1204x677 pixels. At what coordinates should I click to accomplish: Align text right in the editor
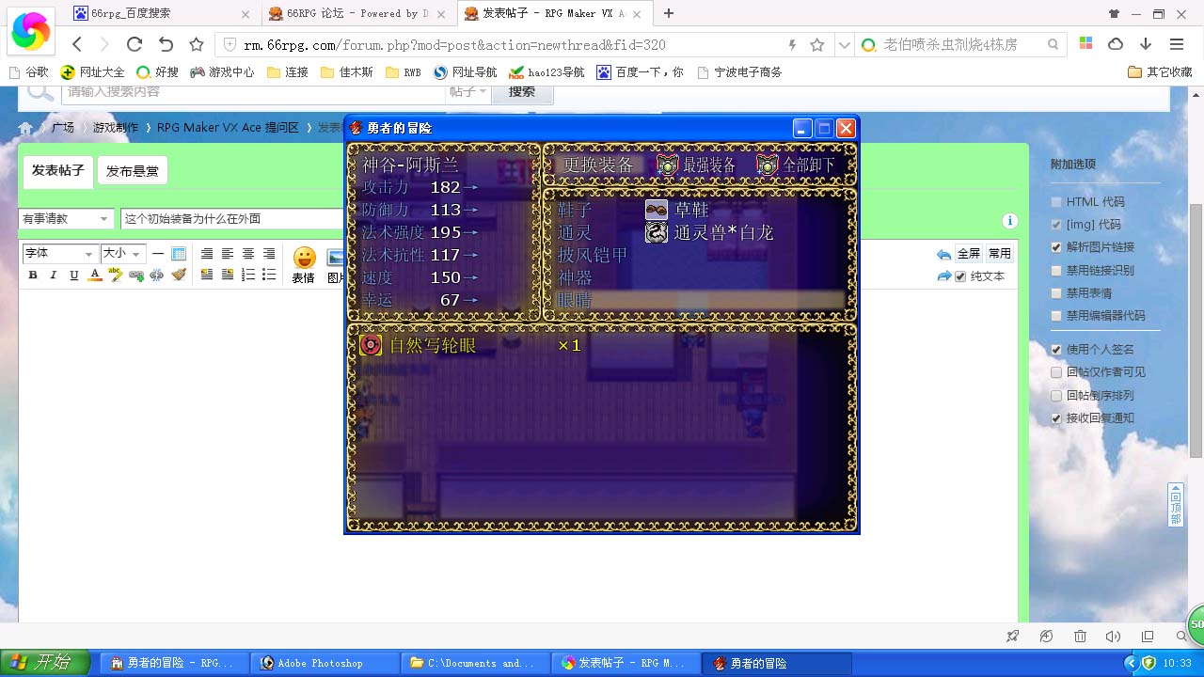(x=269, y=254)
